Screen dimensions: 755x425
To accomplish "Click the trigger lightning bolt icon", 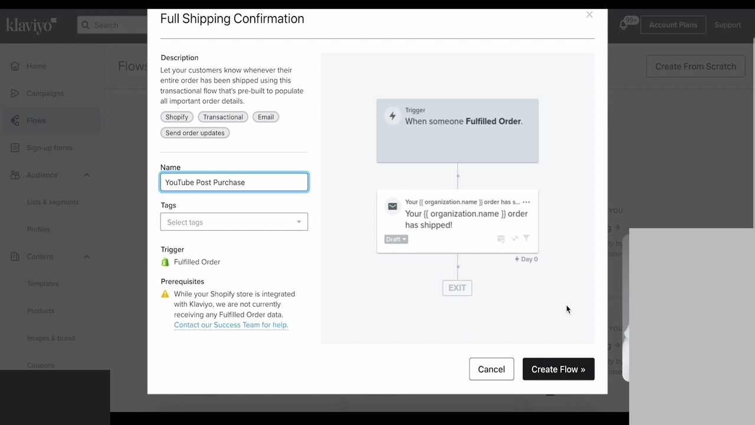I will [392, 115].
